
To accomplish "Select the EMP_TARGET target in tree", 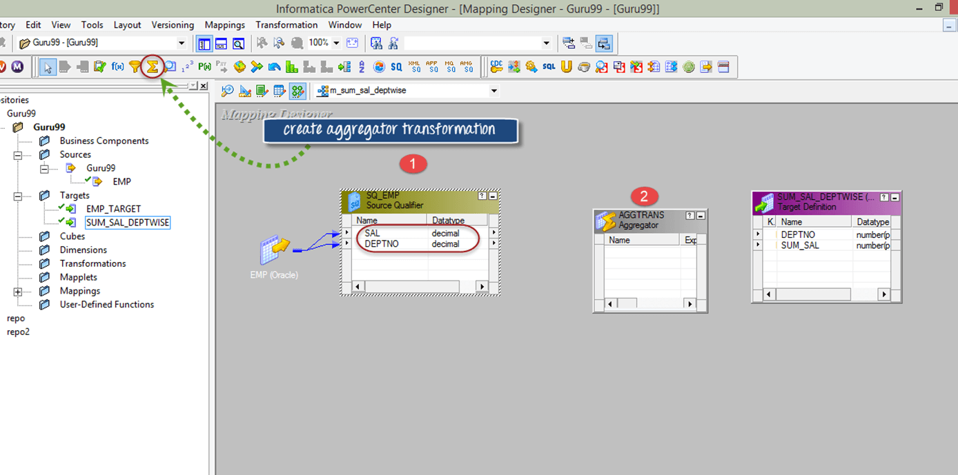I will coord(113,209).
